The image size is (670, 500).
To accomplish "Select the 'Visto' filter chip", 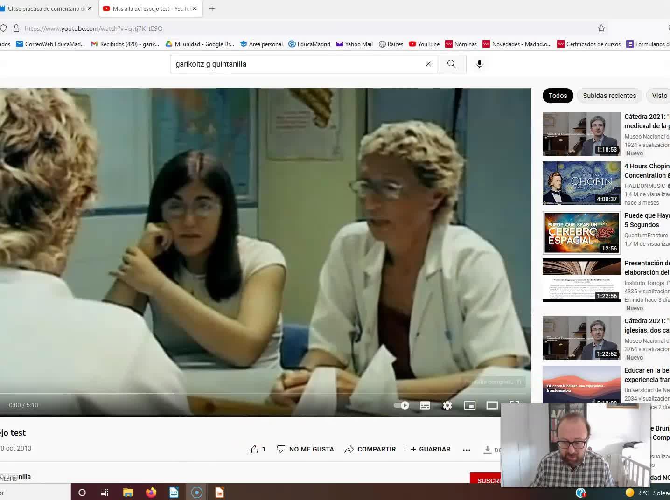I will pyautogui.click(x=659, y=96).
